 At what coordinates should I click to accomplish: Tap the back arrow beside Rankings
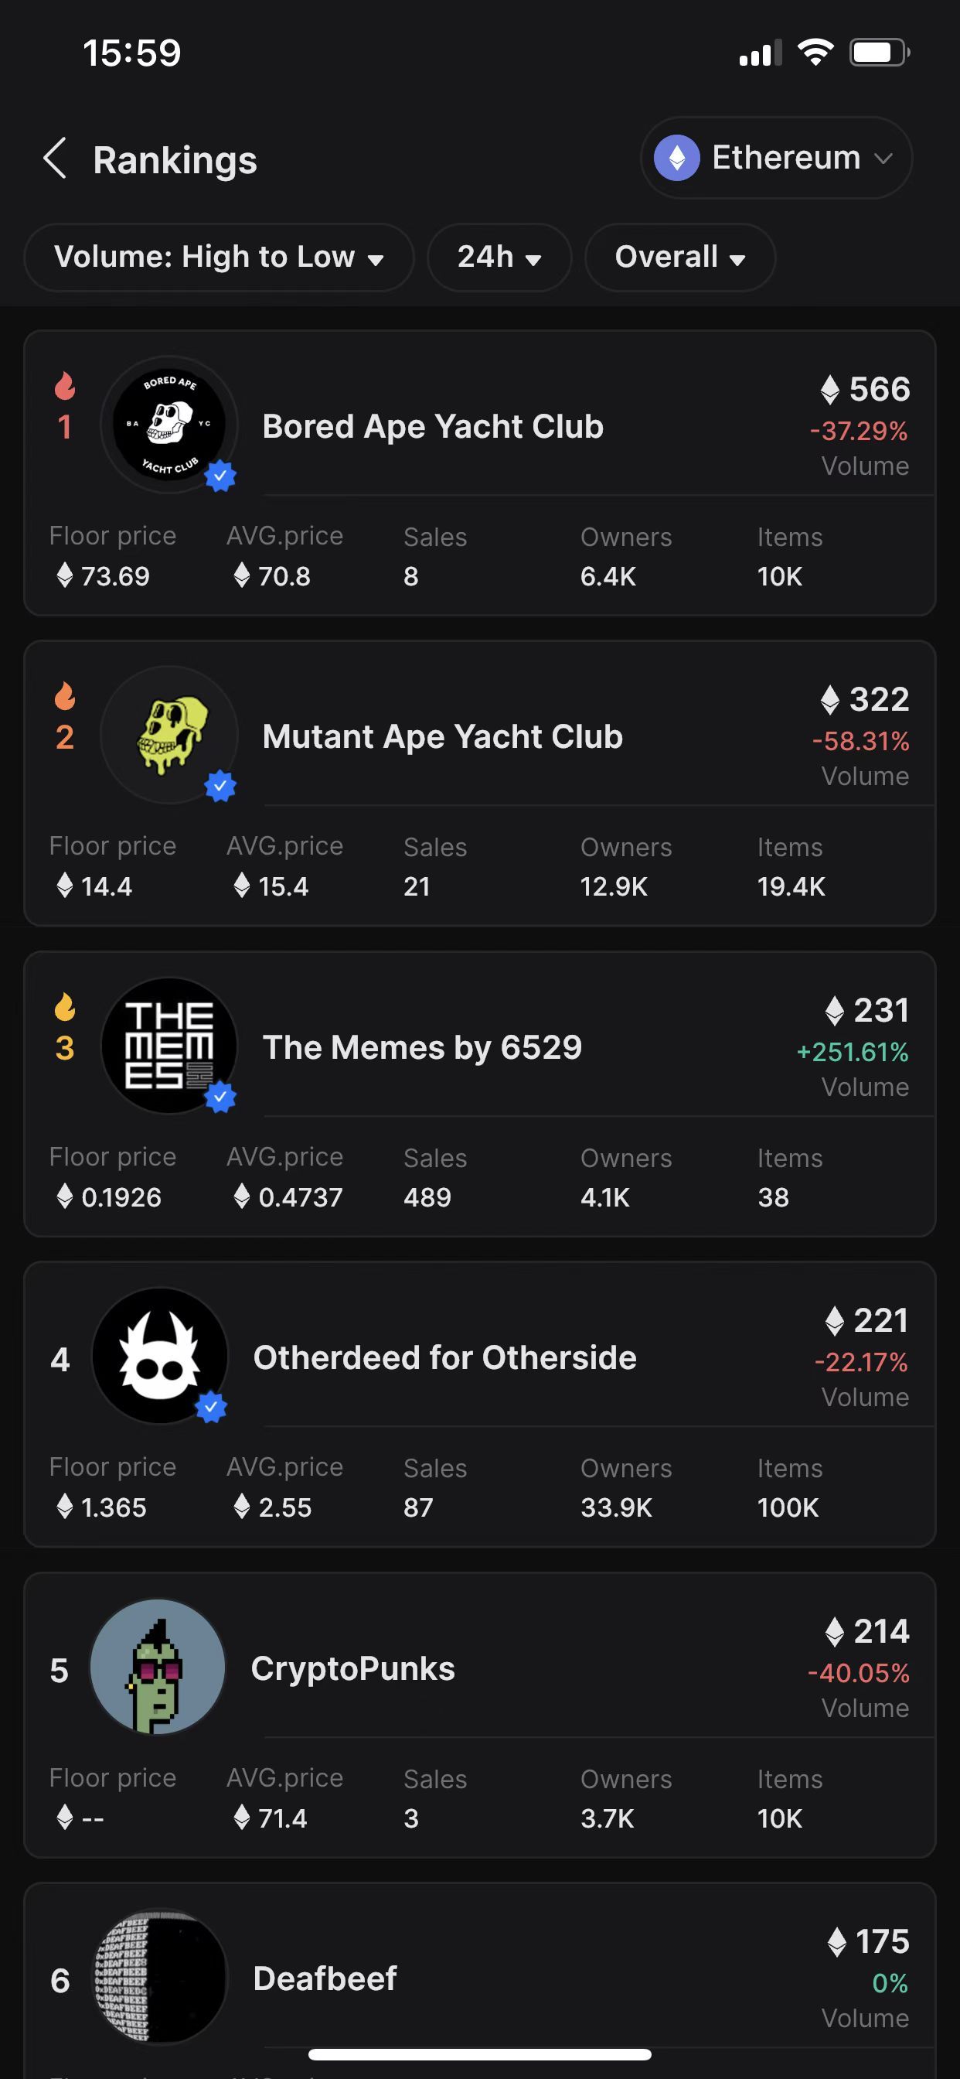coord(54,159)
